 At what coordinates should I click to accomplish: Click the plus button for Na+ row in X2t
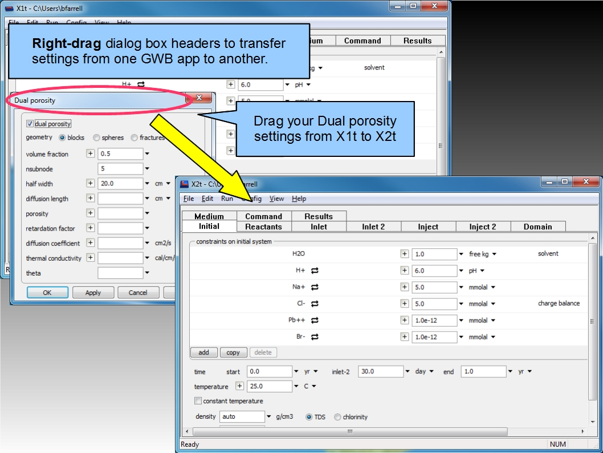(x=404, y=287)
